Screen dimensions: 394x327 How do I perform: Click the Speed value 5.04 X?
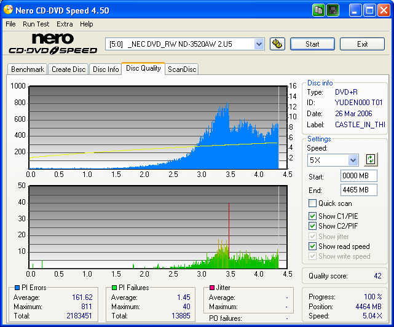pyautogui.click(x=372, y=316)
